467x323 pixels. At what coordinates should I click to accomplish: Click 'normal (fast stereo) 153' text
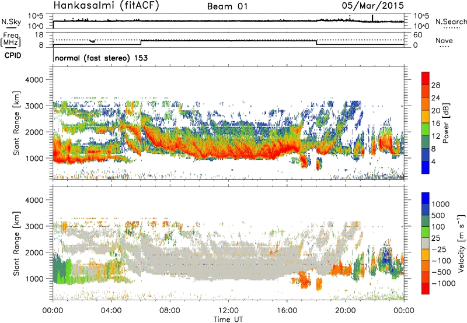(101, 58)
